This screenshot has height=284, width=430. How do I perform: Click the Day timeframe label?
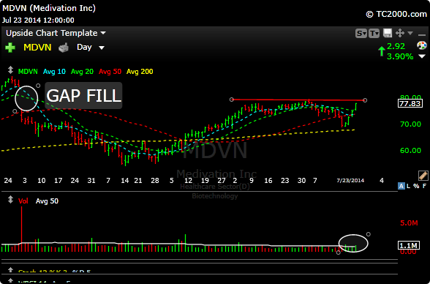point(84,47)
